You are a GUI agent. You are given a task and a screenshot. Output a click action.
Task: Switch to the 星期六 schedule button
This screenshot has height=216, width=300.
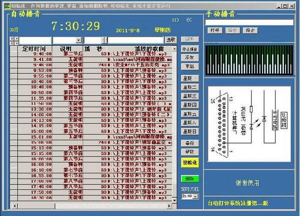click(x=190, y=122)
